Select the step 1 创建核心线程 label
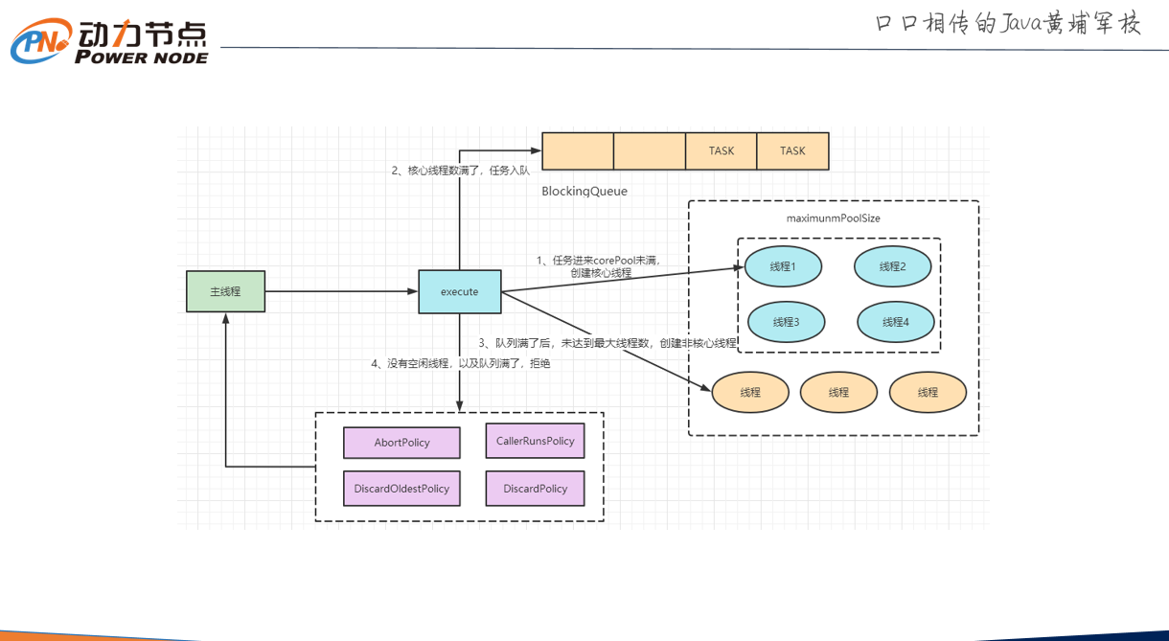The height and width of the screenshot is (641, 1169). tap(598, 266)
